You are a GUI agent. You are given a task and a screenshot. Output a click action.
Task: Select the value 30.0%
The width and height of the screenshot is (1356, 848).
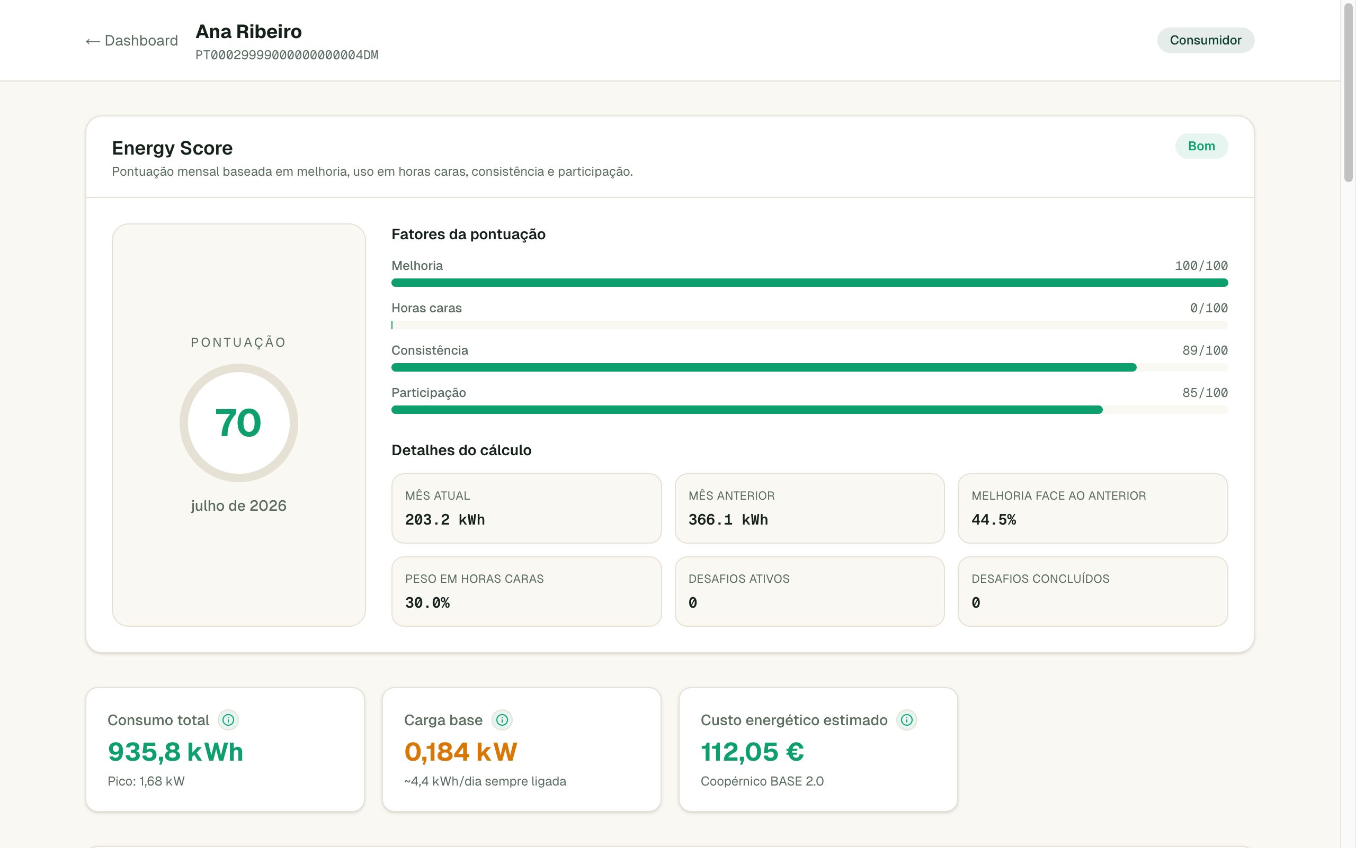coord(427,603)
